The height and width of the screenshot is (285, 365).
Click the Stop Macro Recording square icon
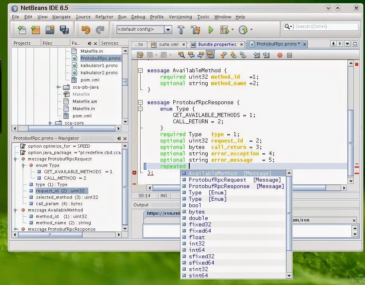(x=290, y=55)
